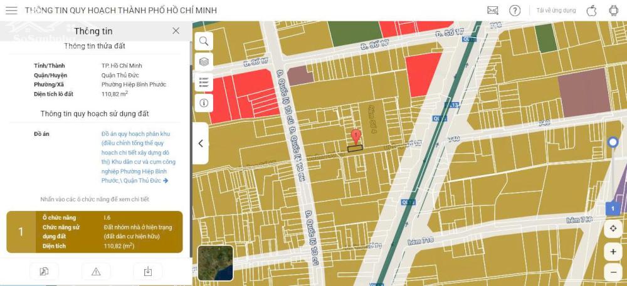Download the Android app

point(613,11)
